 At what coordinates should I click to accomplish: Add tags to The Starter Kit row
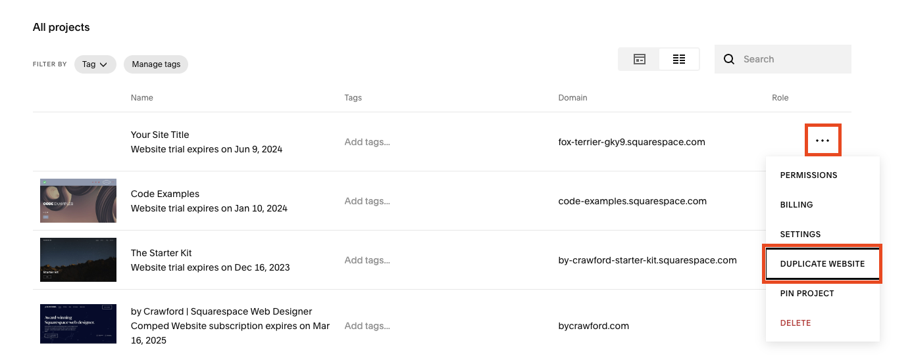click(367, 260)
